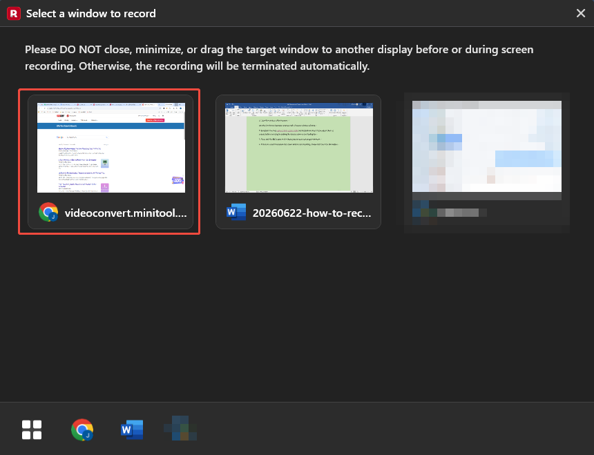Filter windows by Word icon in bottom bar

tap(132, 429)
